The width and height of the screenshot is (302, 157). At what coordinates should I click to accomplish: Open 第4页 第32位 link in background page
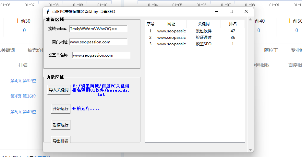coord(23,81)
